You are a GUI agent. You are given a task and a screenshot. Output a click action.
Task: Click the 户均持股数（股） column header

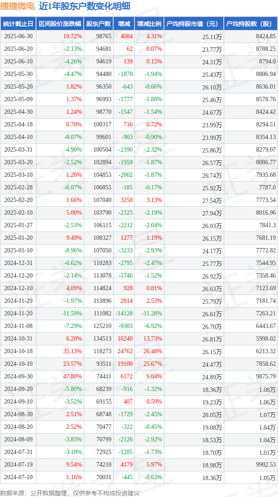(x=251, y=24)
